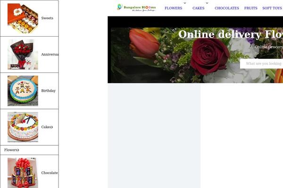This screenshot has height=188, width=283.
Task: Select the Anniversary category label
Action: click(50, 55)
